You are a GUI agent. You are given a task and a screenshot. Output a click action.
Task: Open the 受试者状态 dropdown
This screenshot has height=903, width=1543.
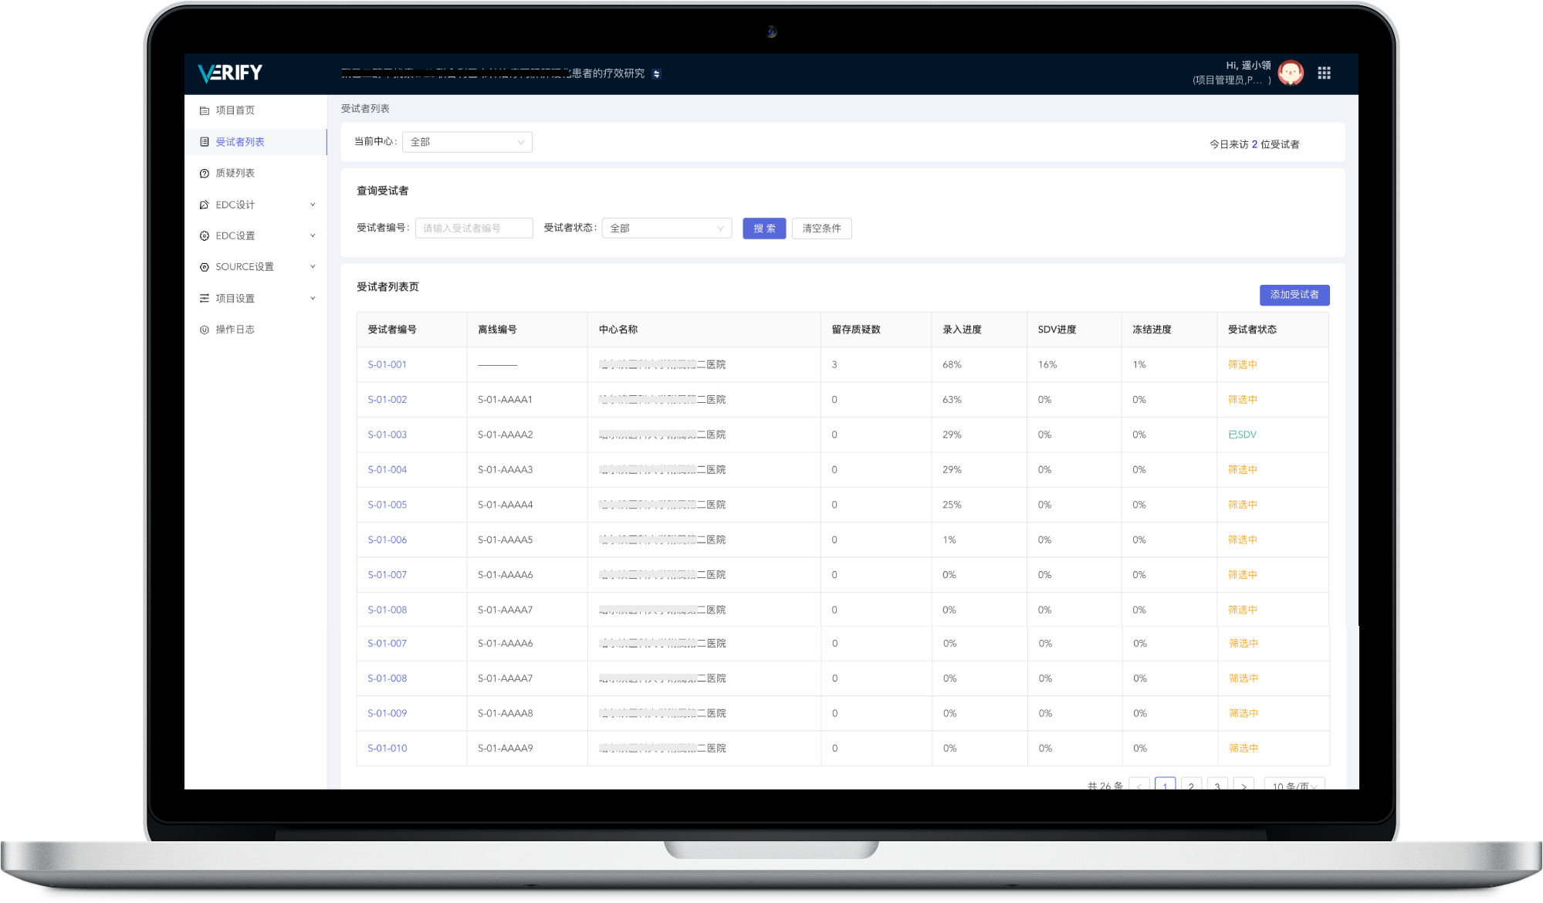click(667, 228)
